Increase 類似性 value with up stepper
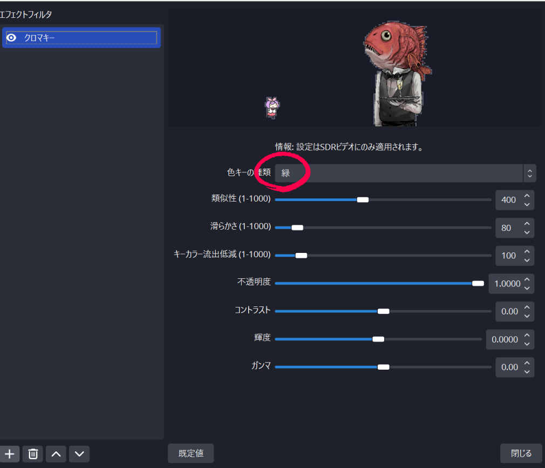Image resolution: width=545 pixels, height=468 pixels. (x=527, y=196)
